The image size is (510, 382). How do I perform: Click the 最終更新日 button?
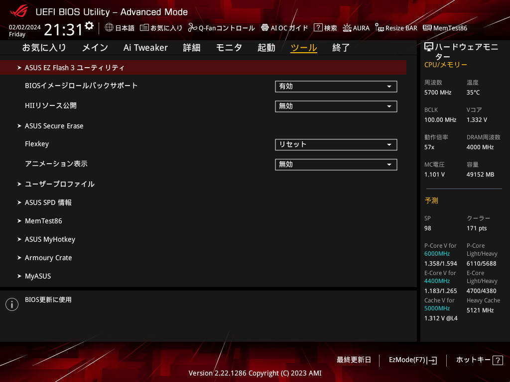click(354, 360)
